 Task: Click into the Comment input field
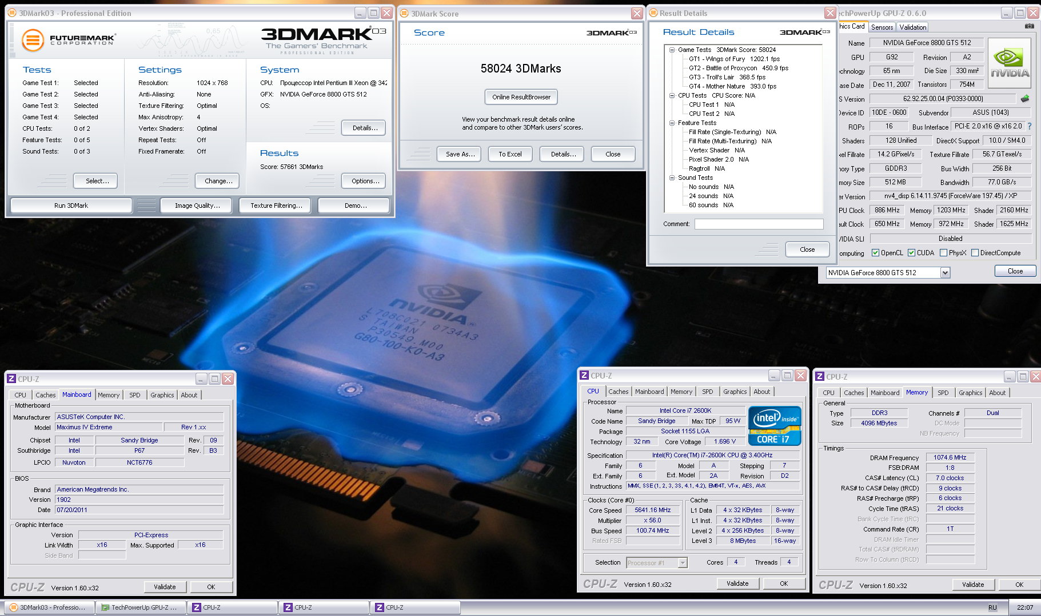(759, 224)
